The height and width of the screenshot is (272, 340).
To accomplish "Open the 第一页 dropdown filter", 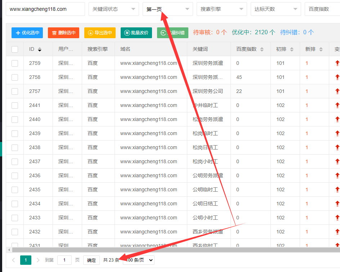I will (167, 9).
